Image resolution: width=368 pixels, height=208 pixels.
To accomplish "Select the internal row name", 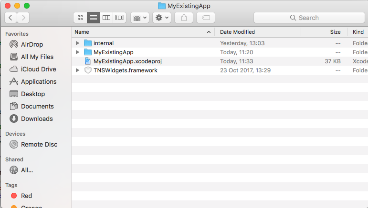I will coord(104,43).
